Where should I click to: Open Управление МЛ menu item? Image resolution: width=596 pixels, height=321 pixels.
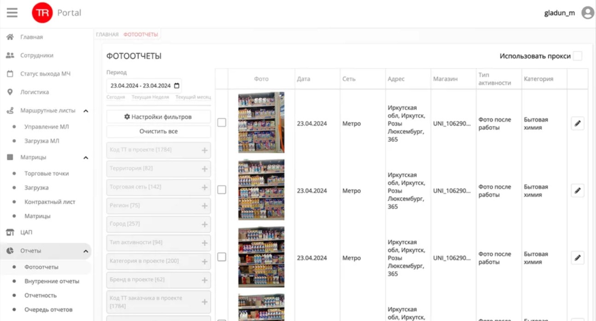point(46,126)
